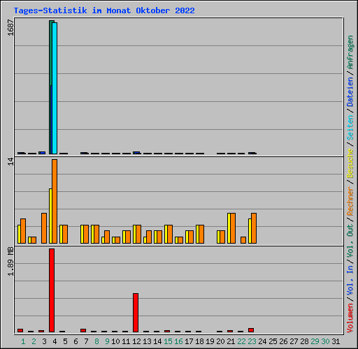This screenshot has height=349, width=358.
Task: Click the chart title Tages-Statistik im Monat Oktober 2022
Action: (104, 10)
